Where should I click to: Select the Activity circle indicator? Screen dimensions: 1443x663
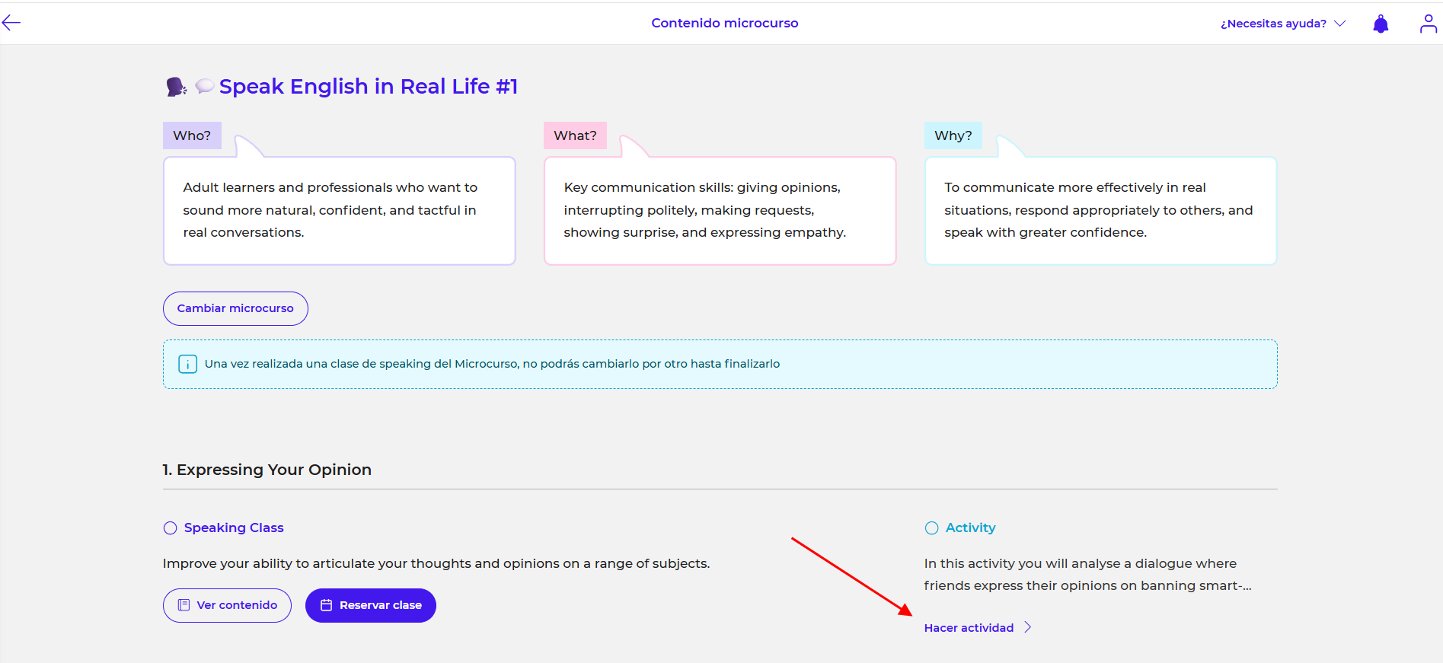[931, 528]
